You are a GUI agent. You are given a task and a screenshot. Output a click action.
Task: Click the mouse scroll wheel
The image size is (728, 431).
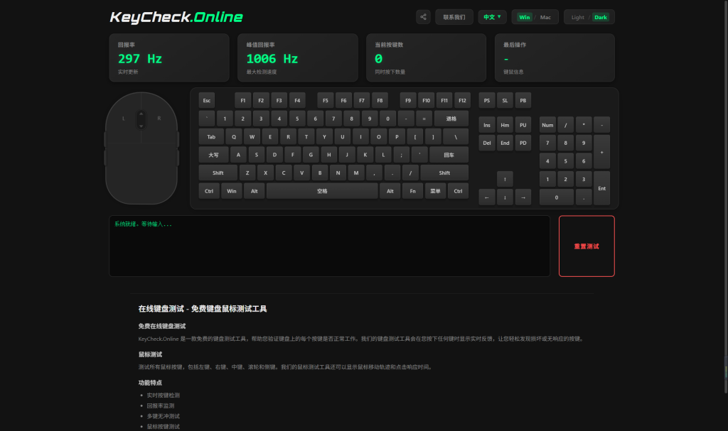141,120
